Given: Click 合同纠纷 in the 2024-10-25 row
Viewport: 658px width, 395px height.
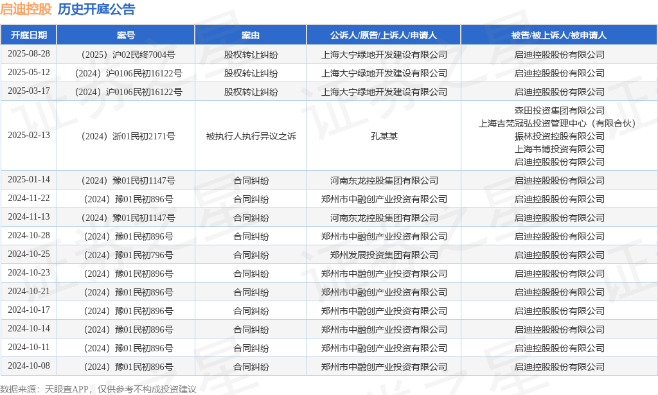Looking at the screenshot, I should (251, 255).
